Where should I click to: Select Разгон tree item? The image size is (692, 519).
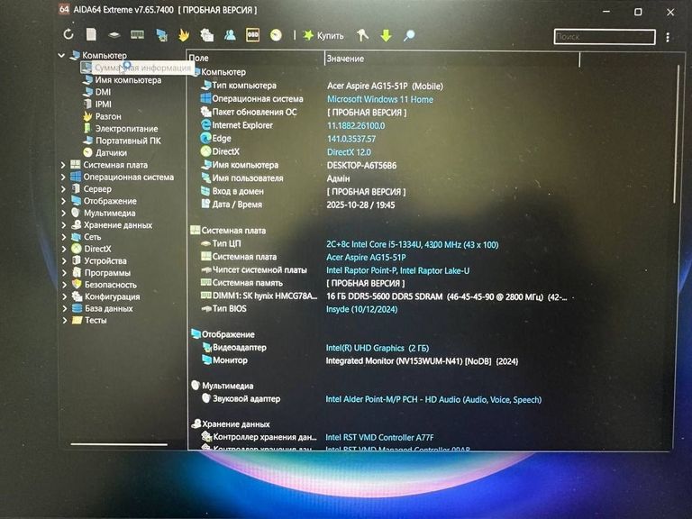point(102,116)
